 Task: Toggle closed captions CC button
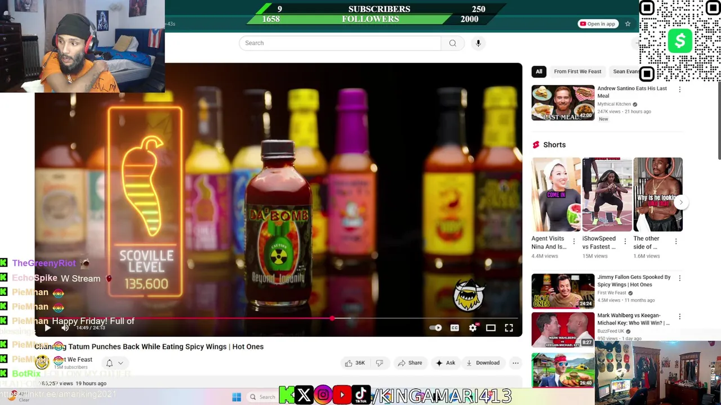(455, 328)
